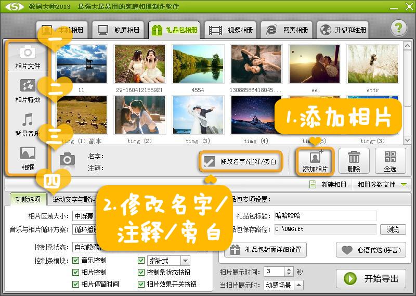416x296 pixels.
Task: Select wedding thumbnail timg (3)
Action: (198, 115)
